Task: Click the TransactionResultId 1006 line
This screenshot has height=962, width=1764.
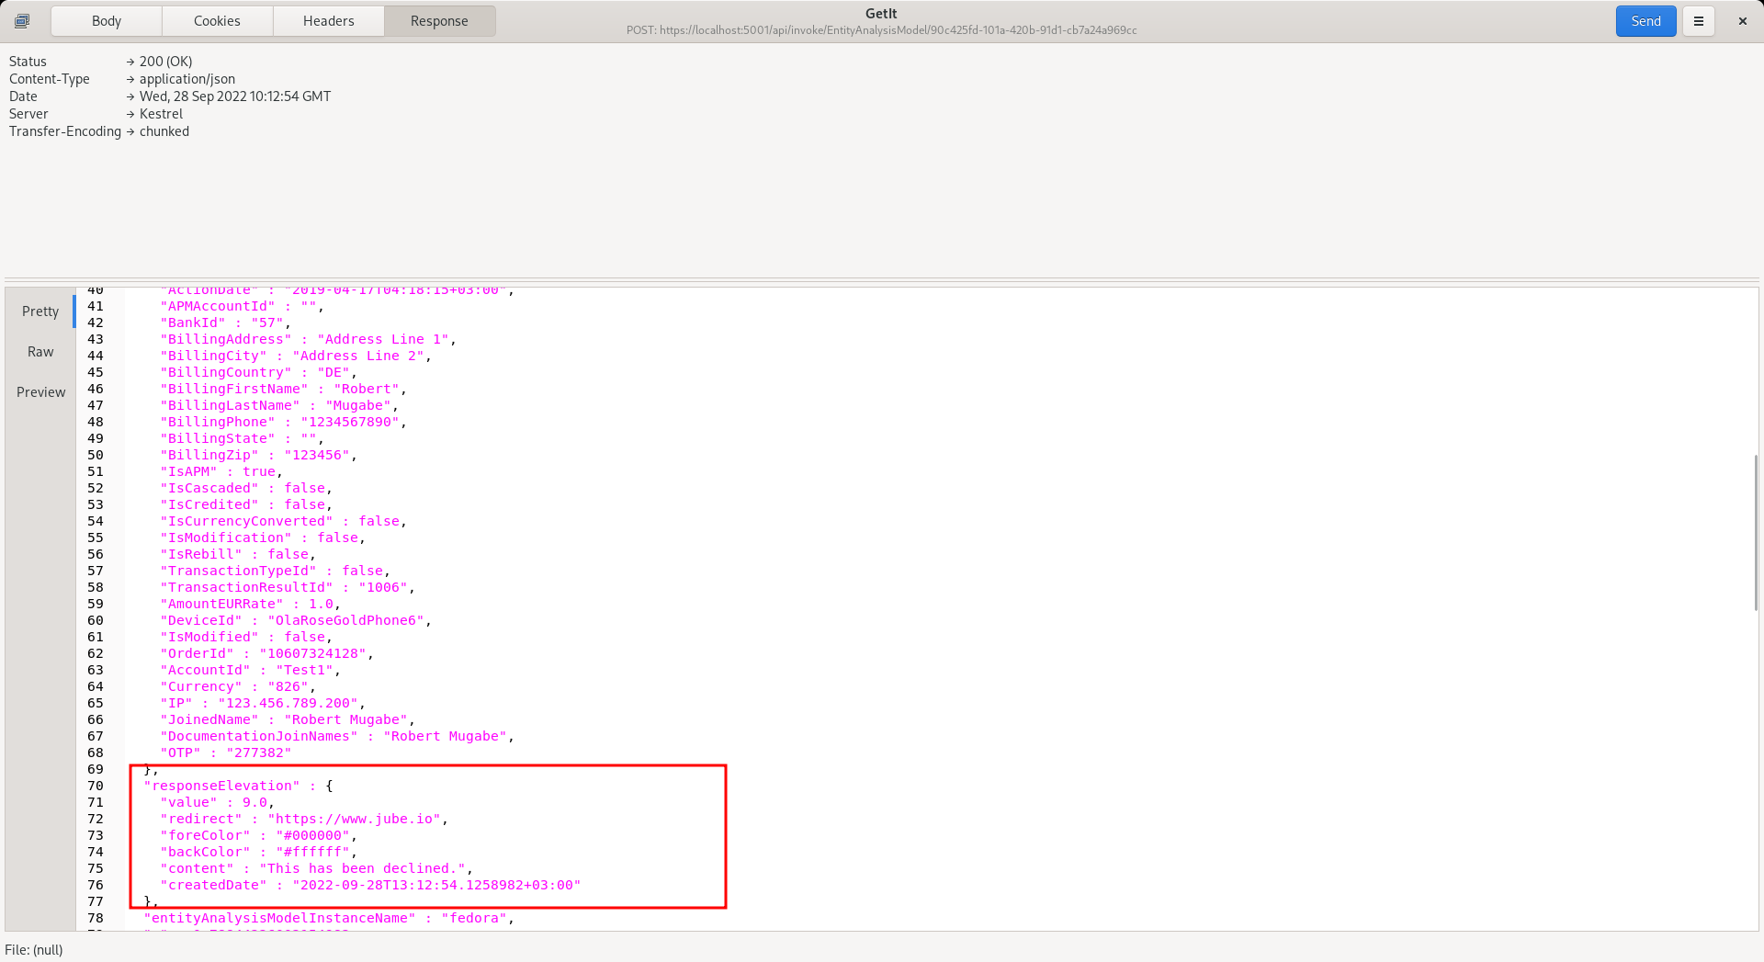Action: coord(288,587)
